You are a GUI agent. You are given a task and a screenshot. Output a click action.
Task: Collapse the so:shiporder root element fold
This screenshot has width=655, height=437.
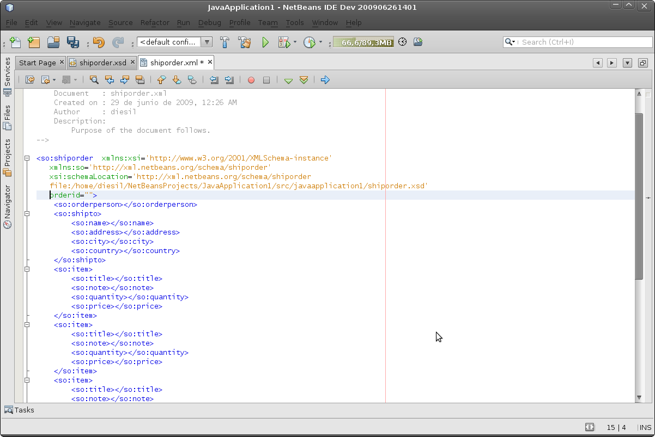tap(26, 158)
